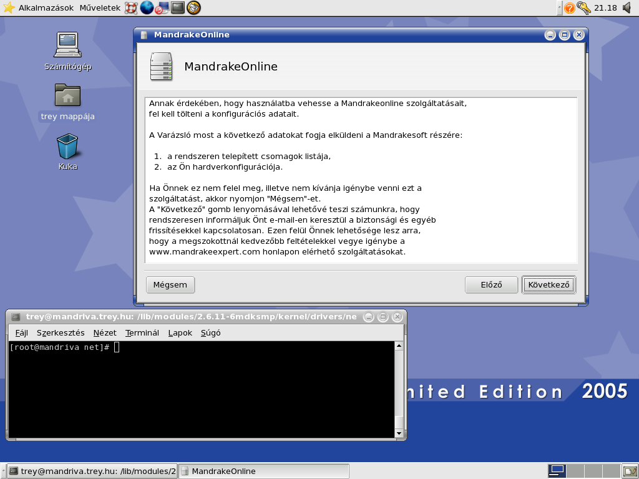Click the panel hide handle arrow near tray
Viewport: 639px width, 479px height.
click(x=560, y=7)
